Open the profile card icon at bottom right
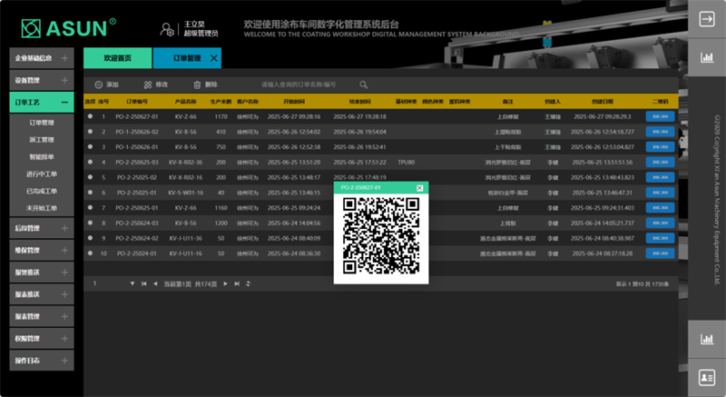 (706, 376)
